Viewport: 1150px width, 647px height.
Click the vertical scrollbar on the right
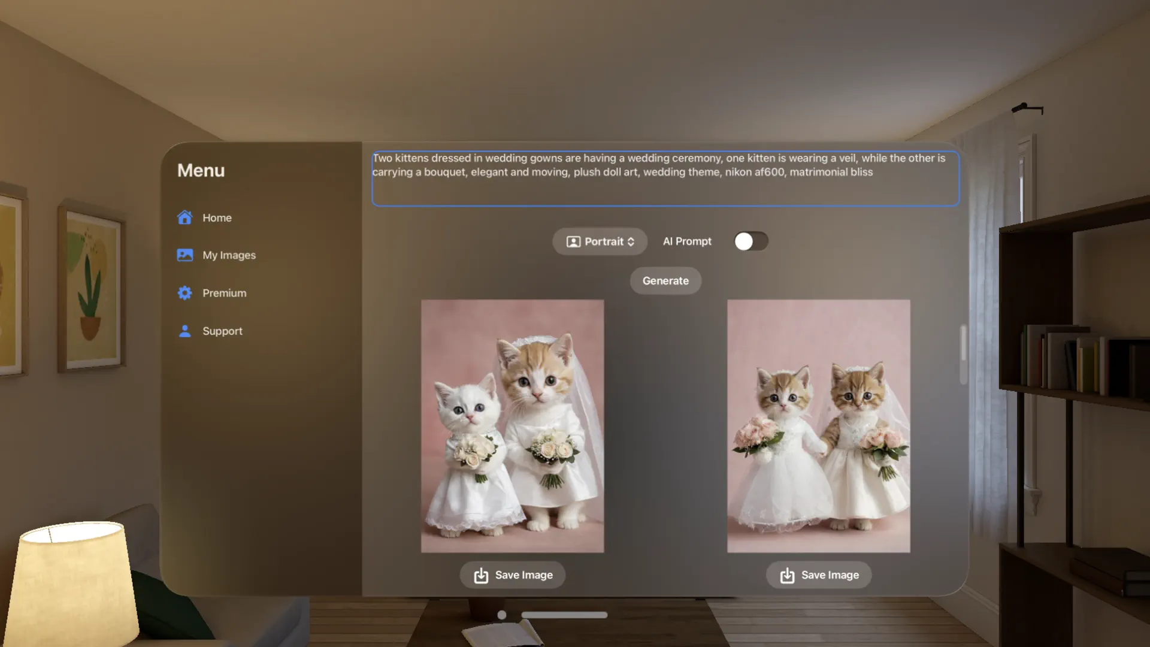pos(963,353)
